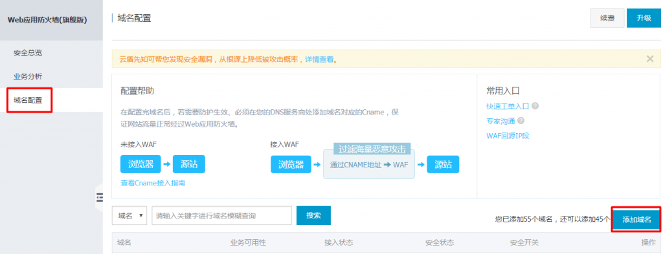The width and height of the screenshot is (663, 254).
Task: Click the 配置帮助 heading
Action: [137, 91]
